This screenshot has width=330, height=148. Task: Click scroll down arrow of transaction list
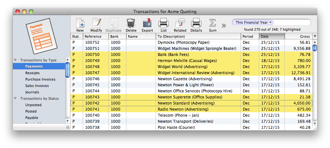pyautogui.click(x=315, y=124)
